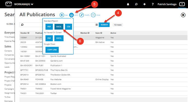Click the 13 rows indicator

[118, 25]
